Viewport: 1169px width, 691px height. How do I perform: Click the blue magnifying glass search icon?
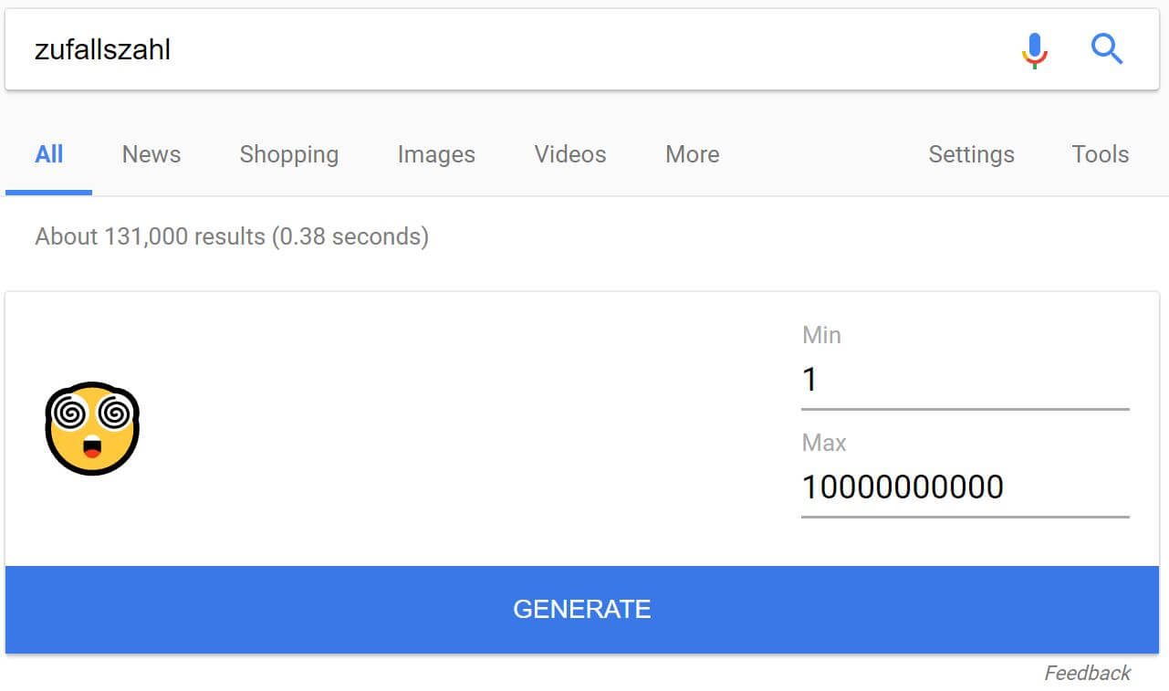tap(1107, 49)
